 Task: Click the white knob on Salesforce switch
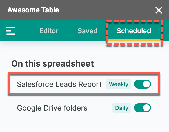tap(146, 84)
